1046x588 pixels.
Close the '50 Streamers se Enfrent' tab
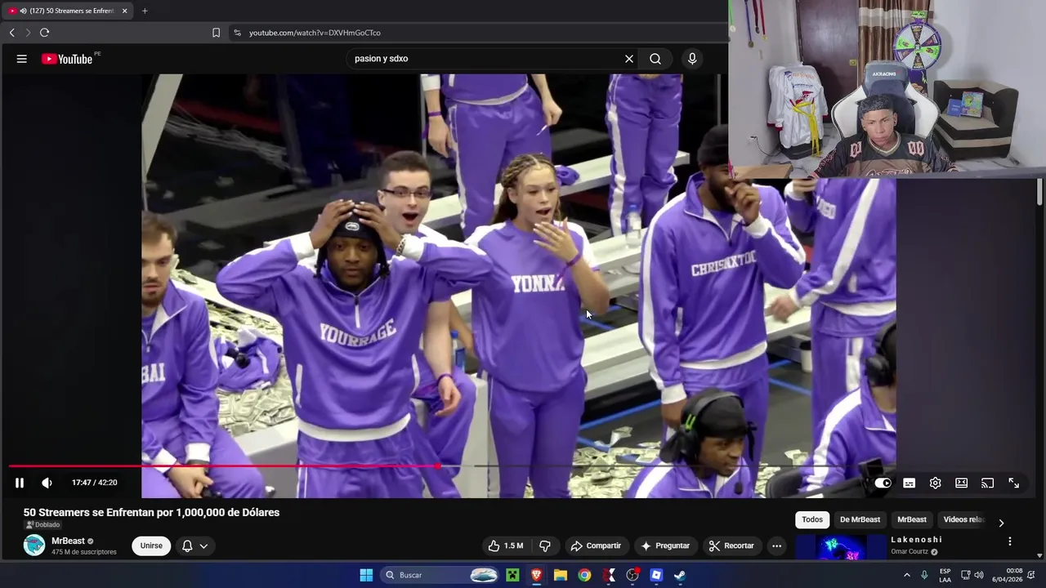coord(124,11)
